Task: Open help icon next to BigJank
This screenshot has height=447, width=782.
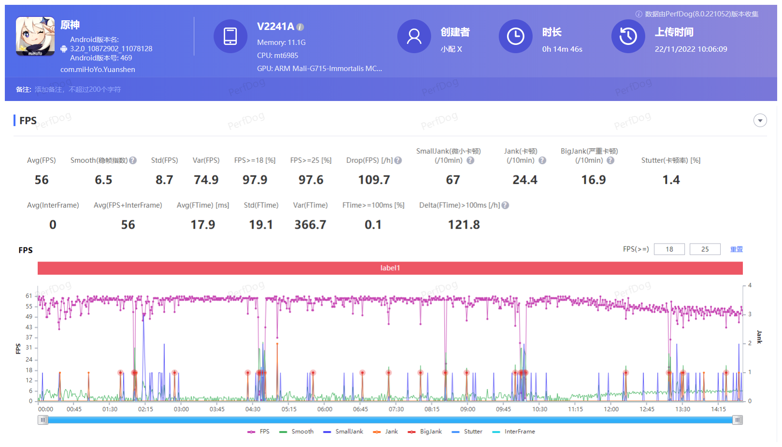Action: coord(610,160)
